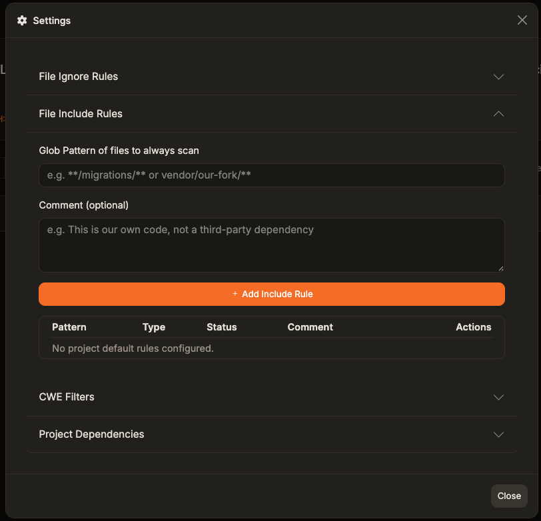The height and width of the screenshot is (521, 541).
Task: Click the File Include Rules heading
Action: pyautogui.click(x=81, y=114)
